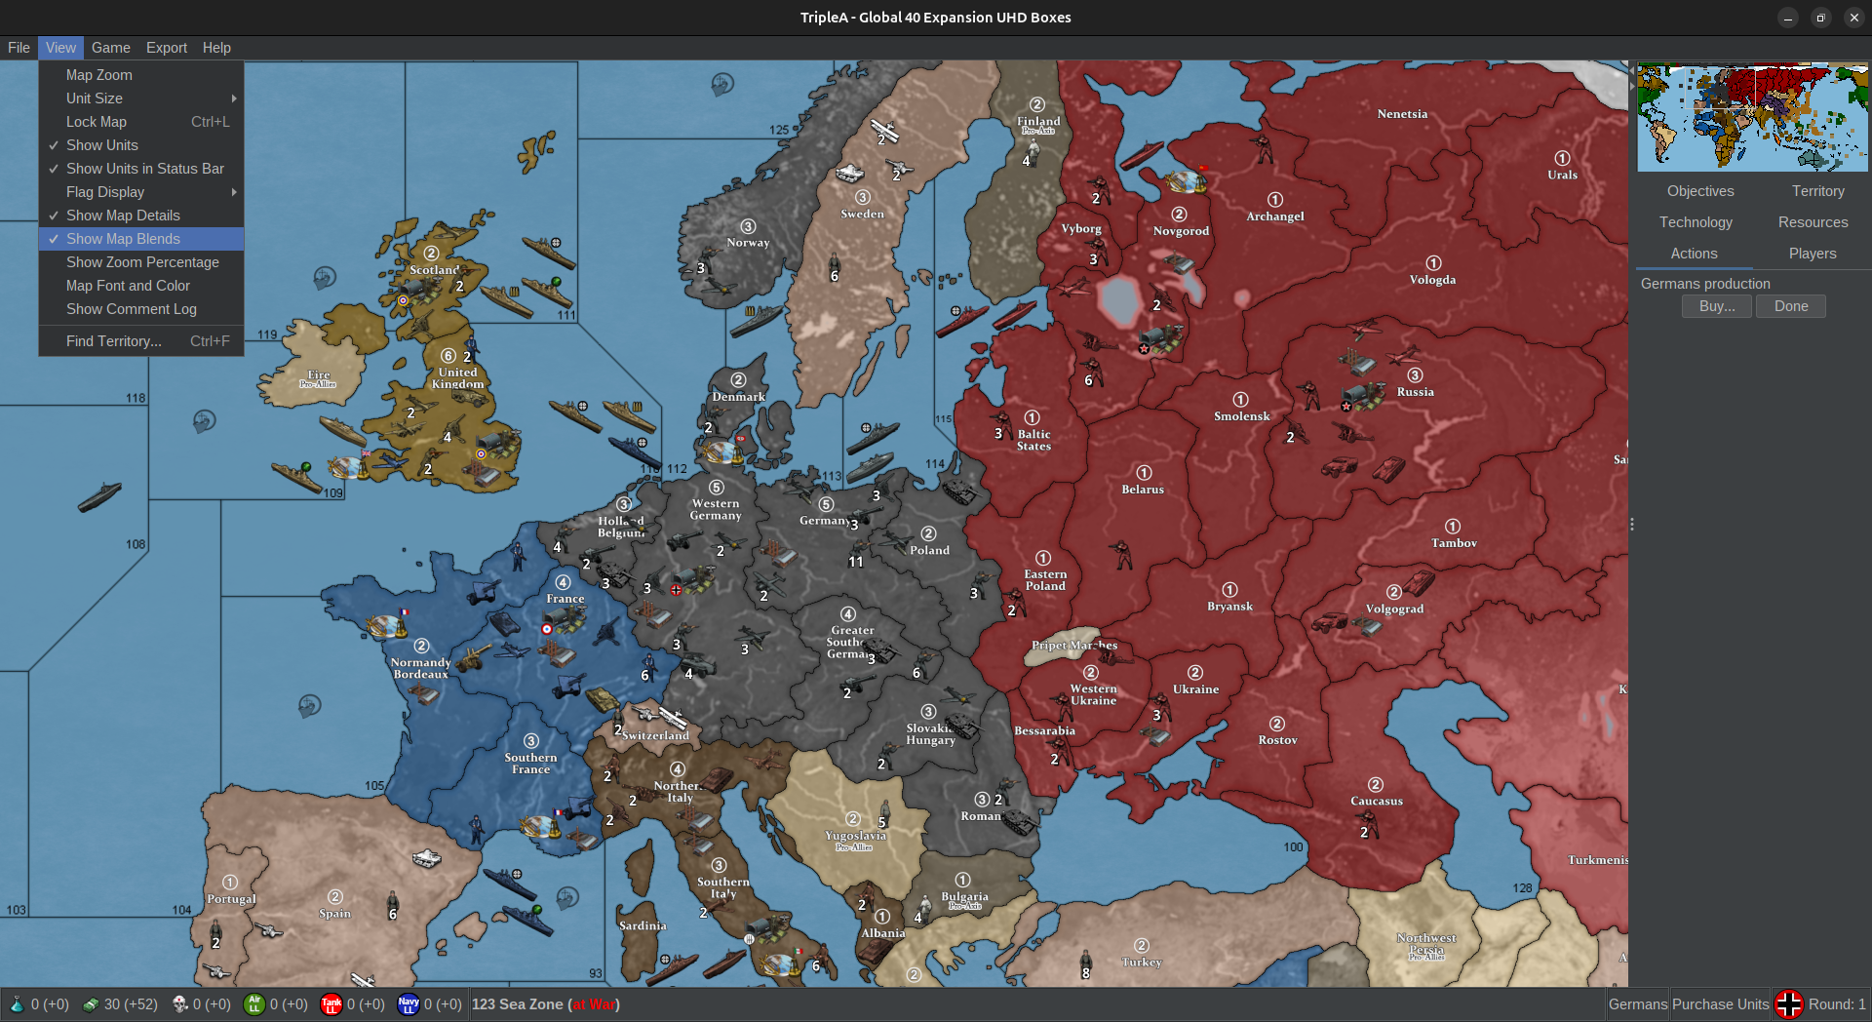Viewport: 1872px width, 1022px height.
Task: Open the Help menu
Action: 216,48
